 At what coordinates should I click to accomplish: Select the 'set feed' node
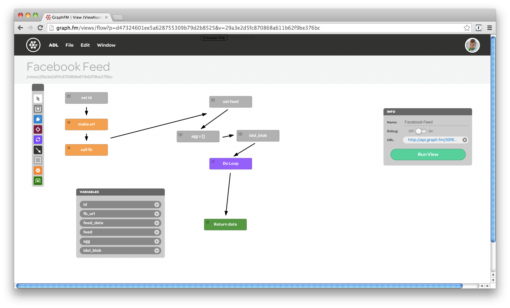(x=231, y=102)
